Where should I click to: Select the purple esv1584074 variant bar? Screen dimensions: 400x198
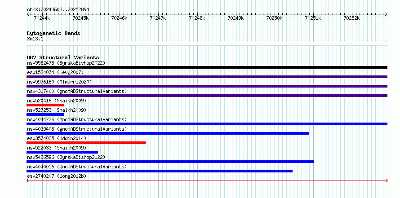coord(207,77)
